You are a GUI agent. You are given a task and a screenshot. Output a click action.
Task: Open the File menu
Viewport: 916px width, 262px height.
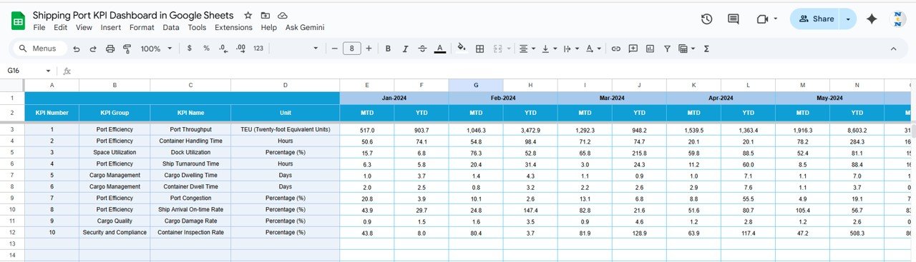click(39, 27)
